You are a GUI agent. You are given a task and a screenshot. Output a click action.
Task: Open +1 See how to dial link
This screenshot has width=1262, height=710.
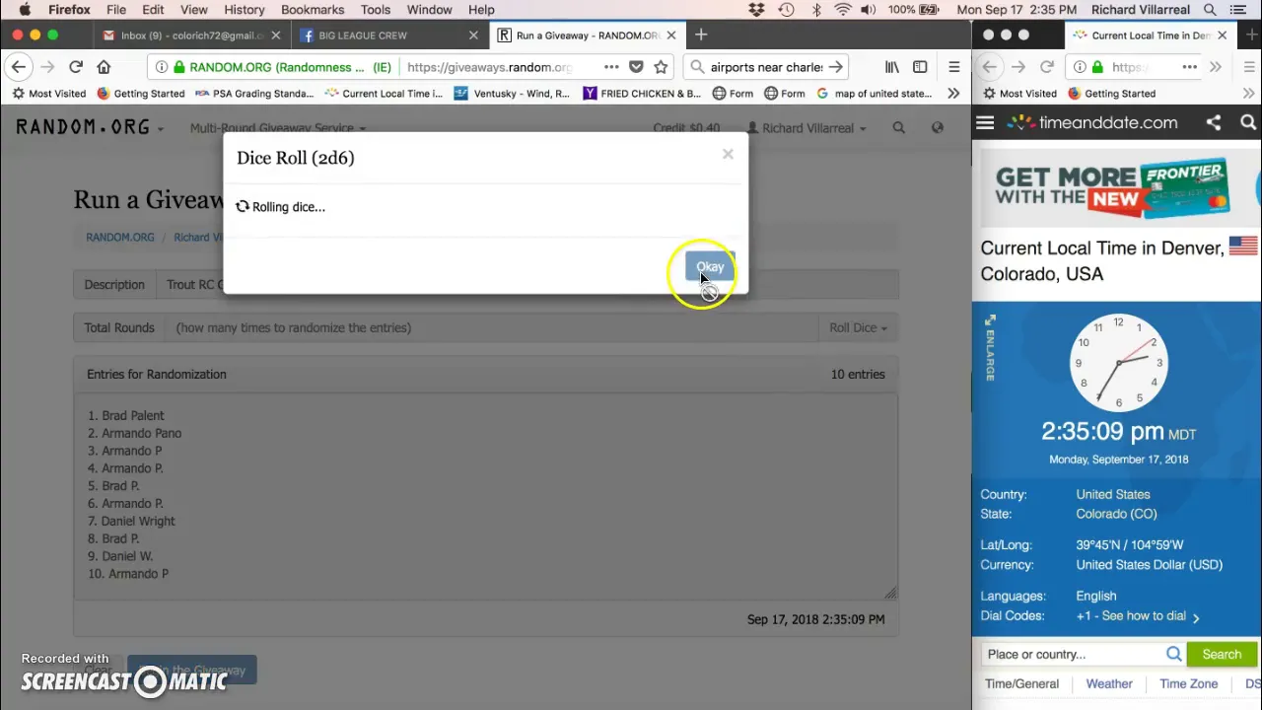pyautogui.click(x=1138, y=616)
